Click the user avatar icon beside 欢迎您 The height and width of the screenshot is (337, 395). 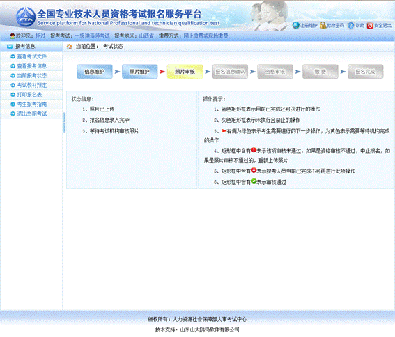point(13,36)
